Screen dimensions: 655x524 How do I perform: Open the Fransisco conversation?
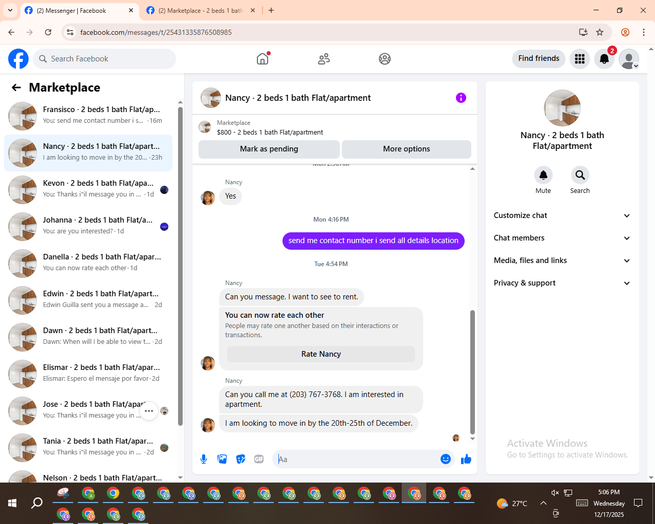click(88, 116)
